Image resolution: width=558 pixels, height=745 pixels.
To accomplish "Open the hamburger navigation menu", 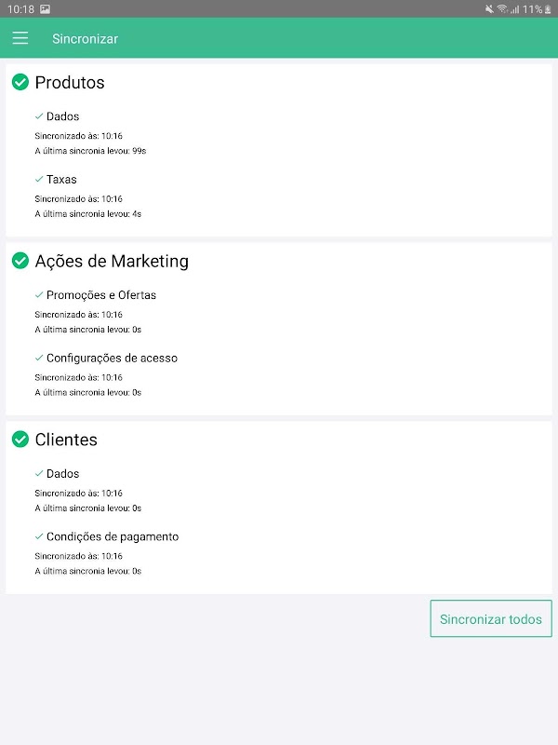I will point(20,38).
